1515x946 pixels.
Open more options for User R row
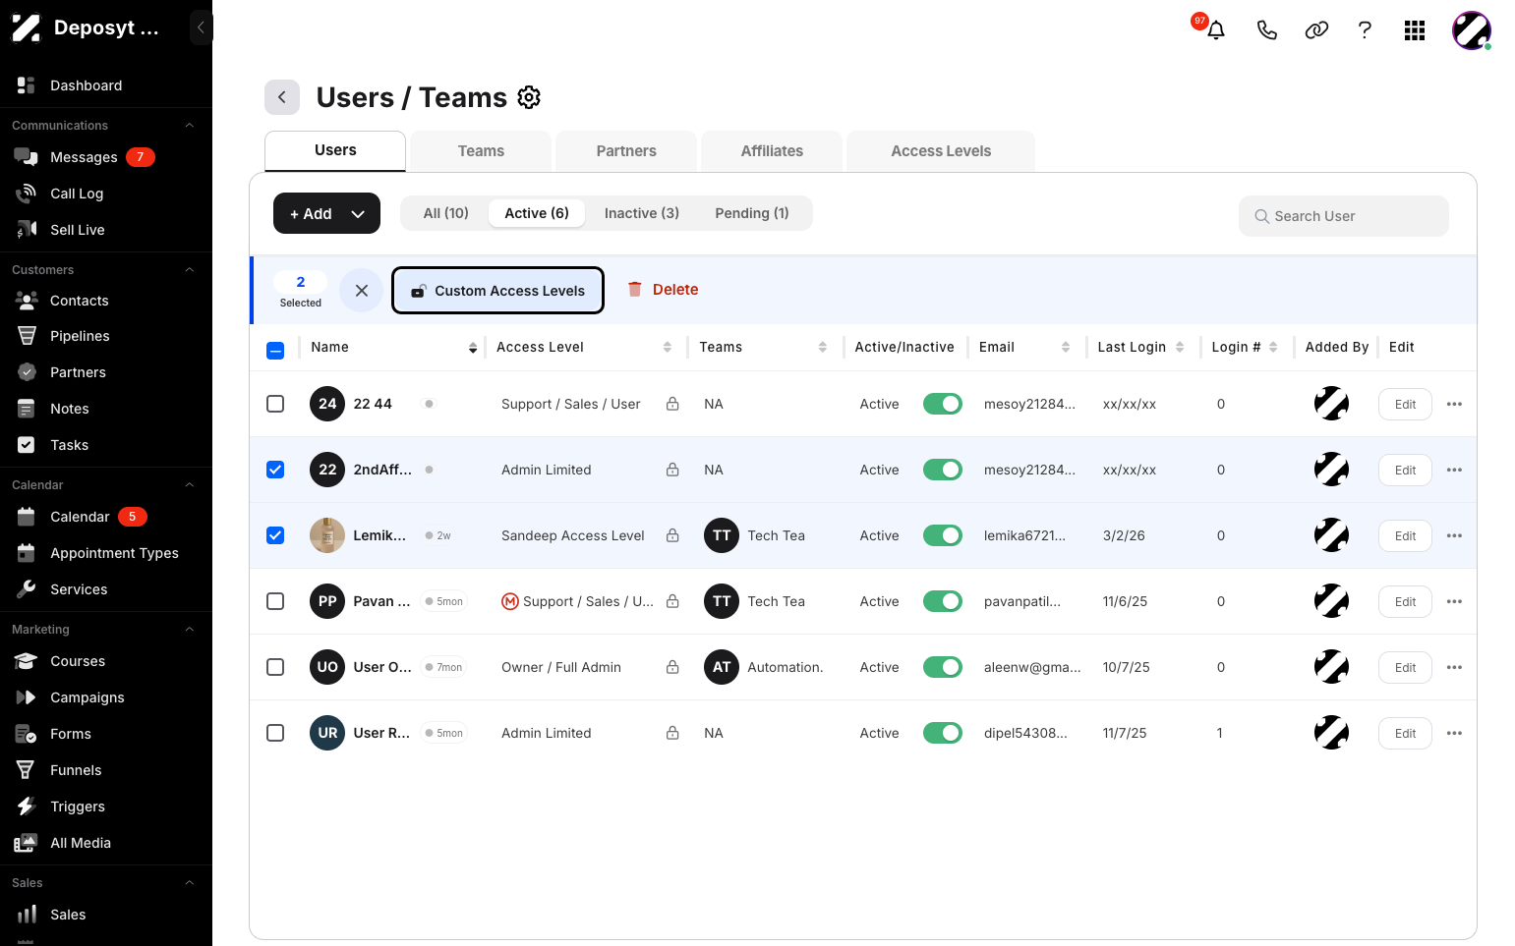(x=1454, y=733)
